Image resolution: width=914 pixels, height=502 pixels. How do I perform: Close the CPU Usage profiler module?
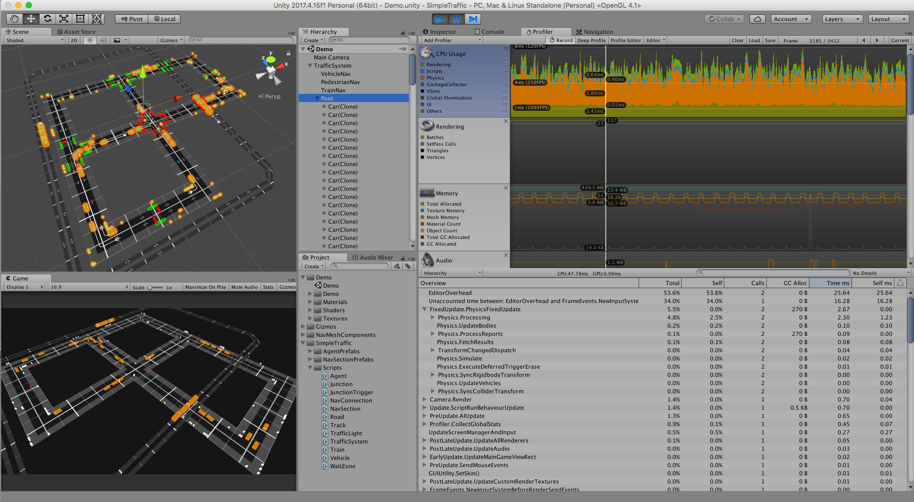point(506,48)
